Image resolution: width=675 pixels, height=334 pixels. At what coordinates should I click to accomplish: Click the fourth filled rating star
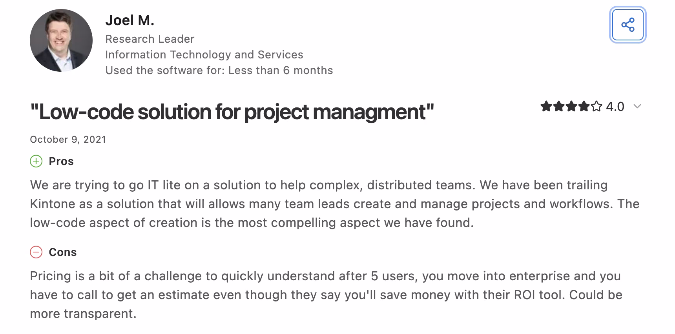coord(584,106)
